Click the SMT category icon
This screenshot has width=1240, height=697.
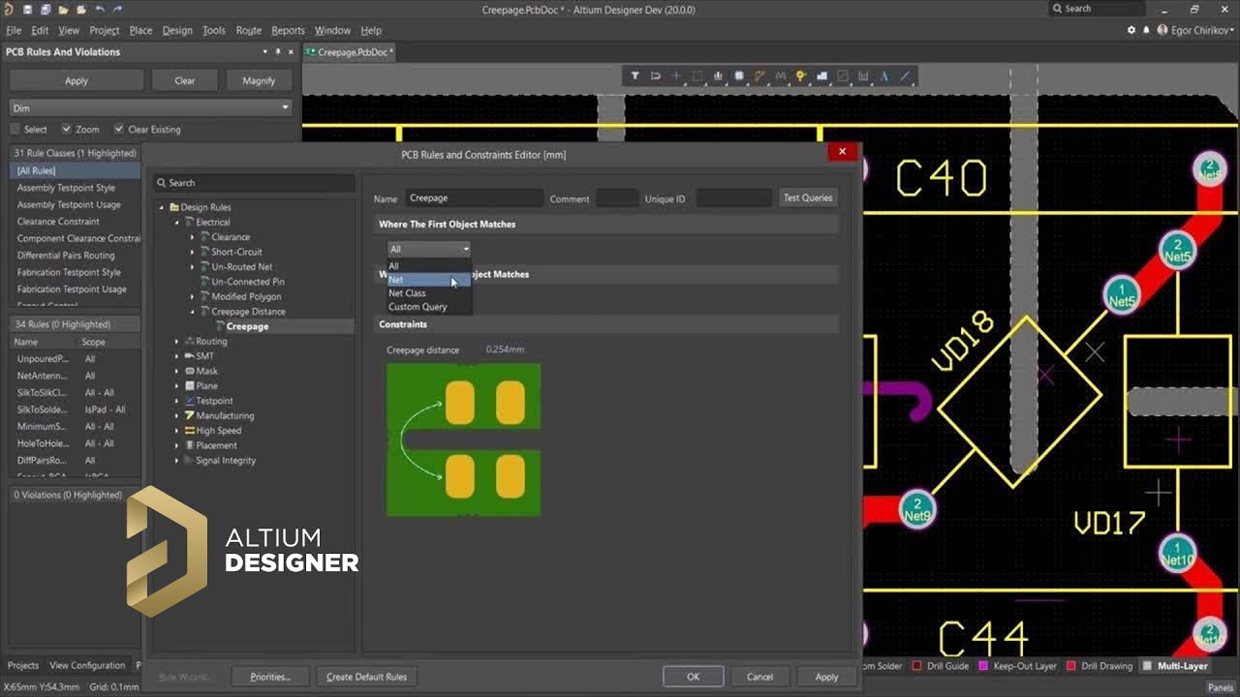pos(190,356)
